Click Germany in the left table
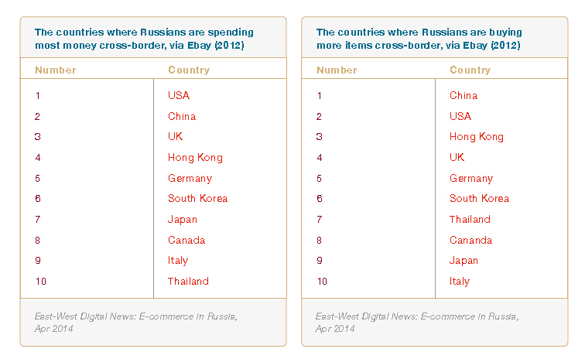The width and height of the screenshot is (585, 359). point(190,179)
